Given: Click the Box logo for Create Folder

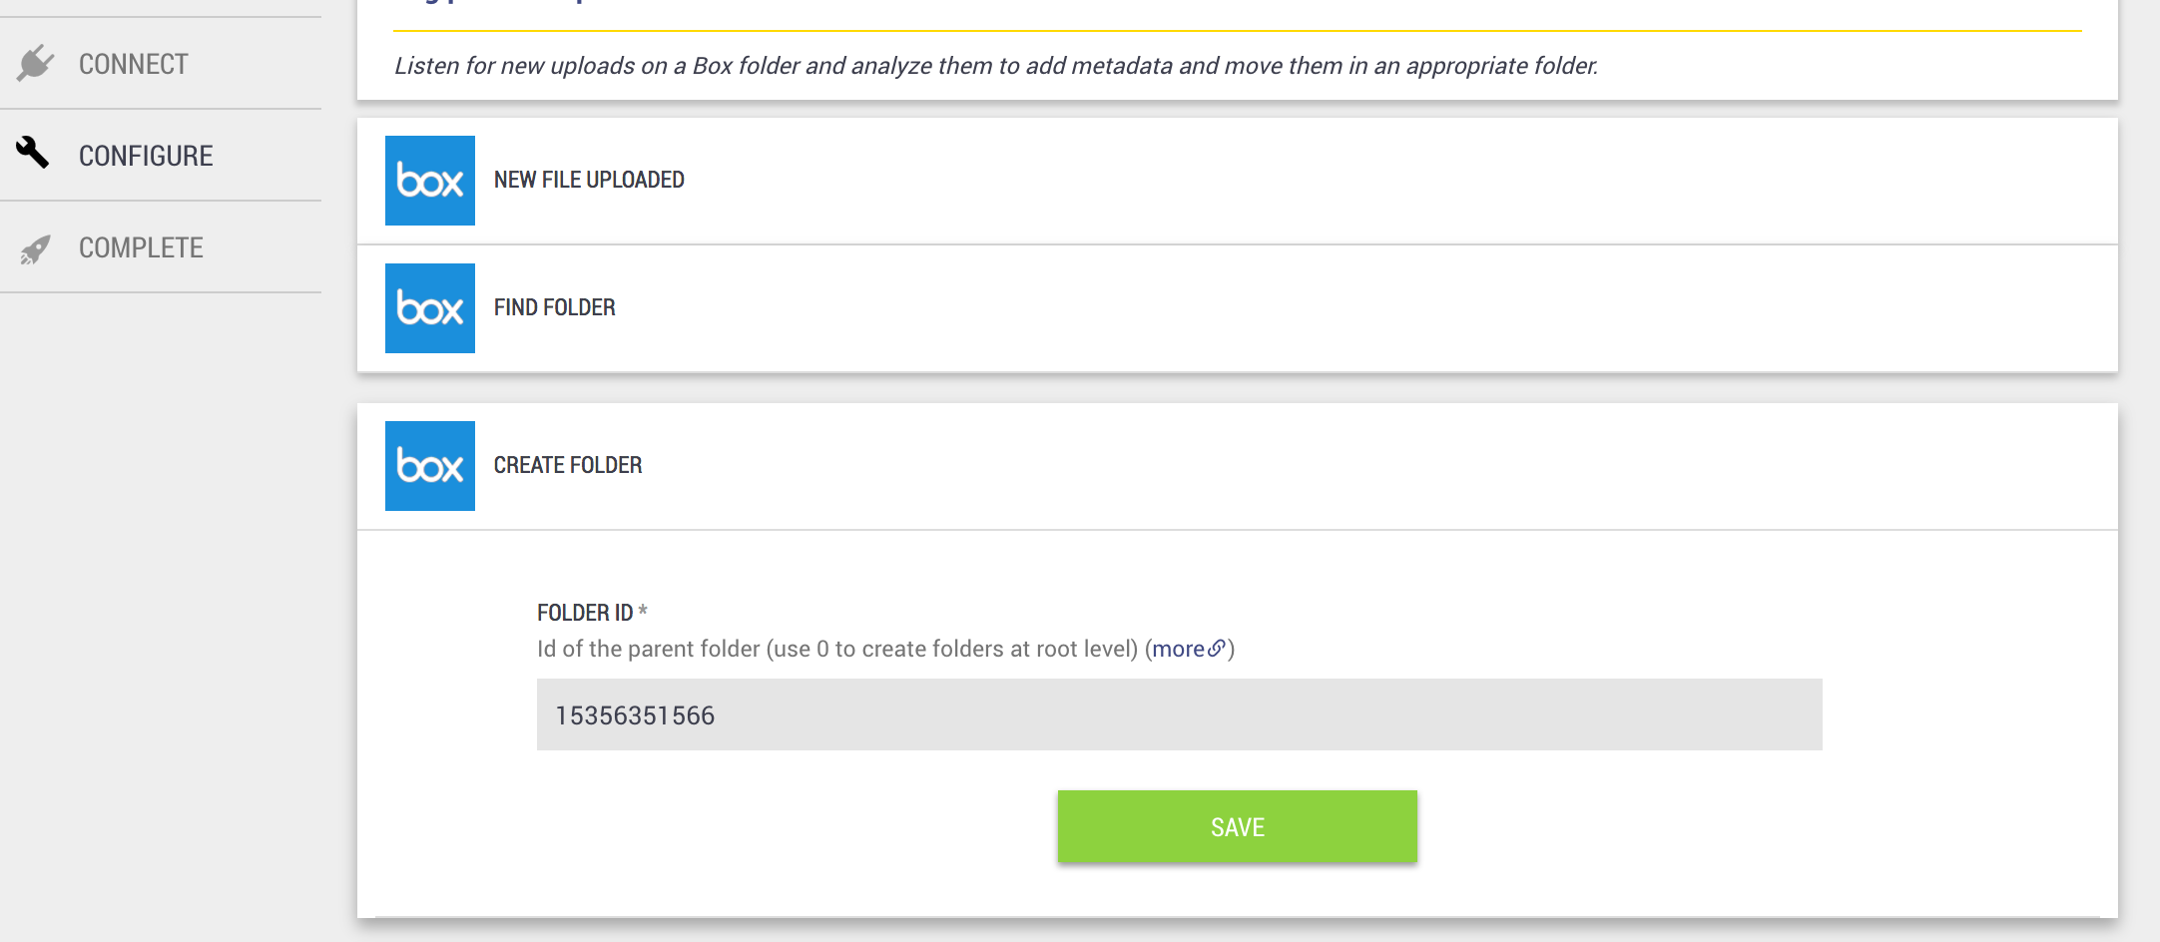Looking at the screenshot, I should pyautogui.click(x=430, y=466).
